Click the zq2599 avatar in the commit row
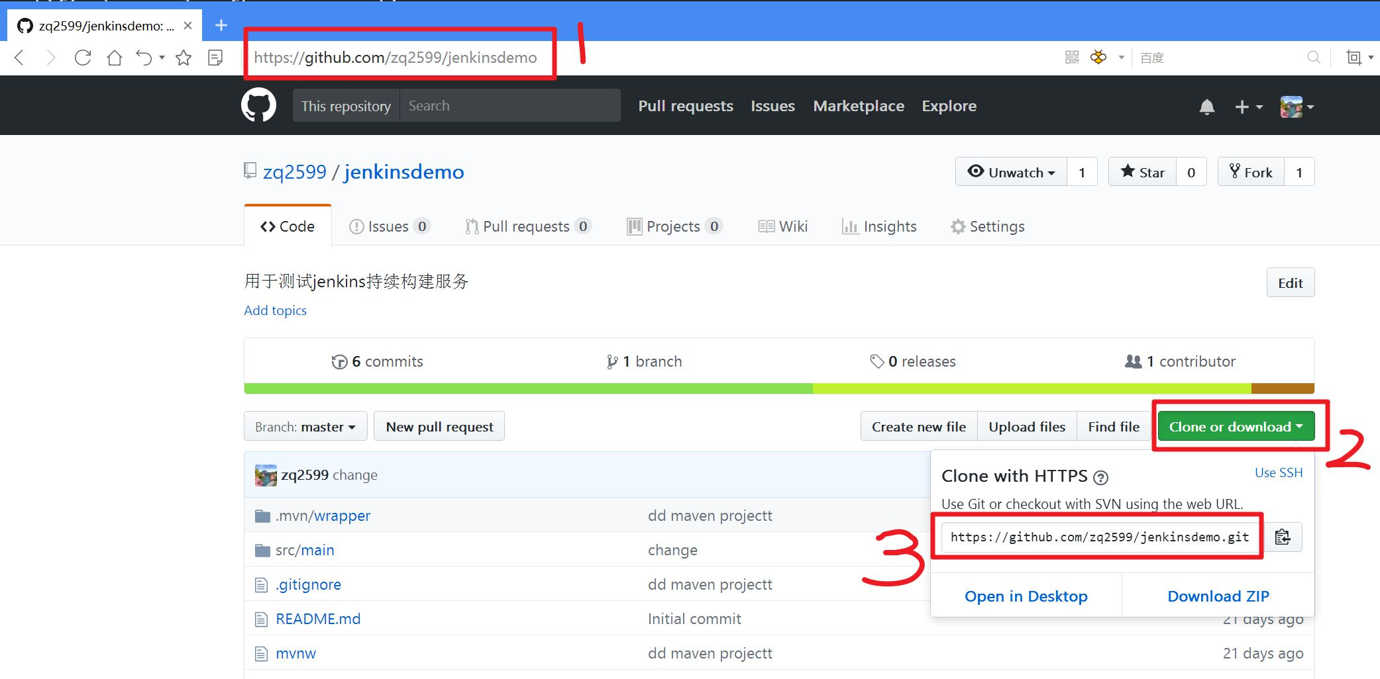1380x679 pixels. tap(266, 475)
